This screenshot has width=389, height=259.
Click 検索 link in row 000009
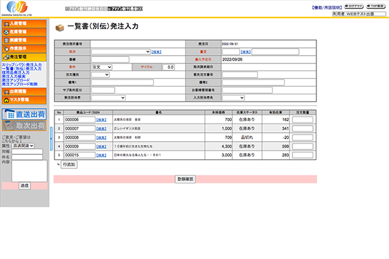point(101,147)
